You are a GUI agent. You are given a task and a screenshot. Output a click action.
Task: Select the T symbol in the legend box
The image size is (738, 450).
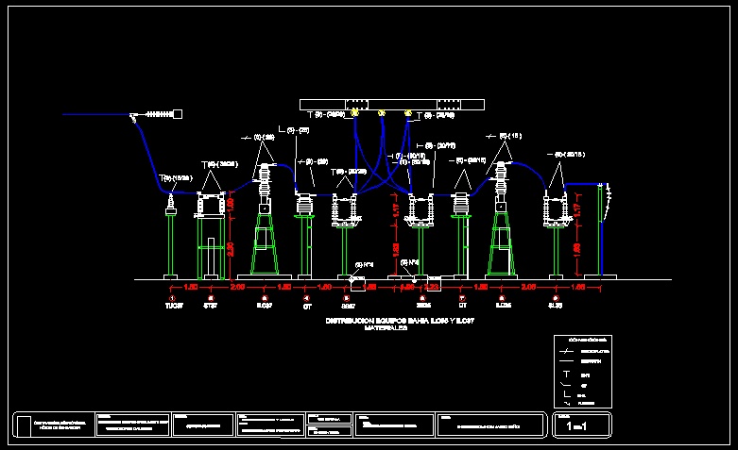tap(567, 375)
